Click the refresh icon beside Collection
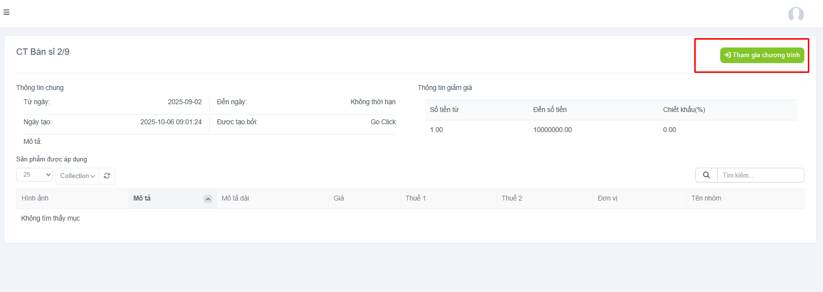Viewport: 823px width, 292px height. pos(107,176)
